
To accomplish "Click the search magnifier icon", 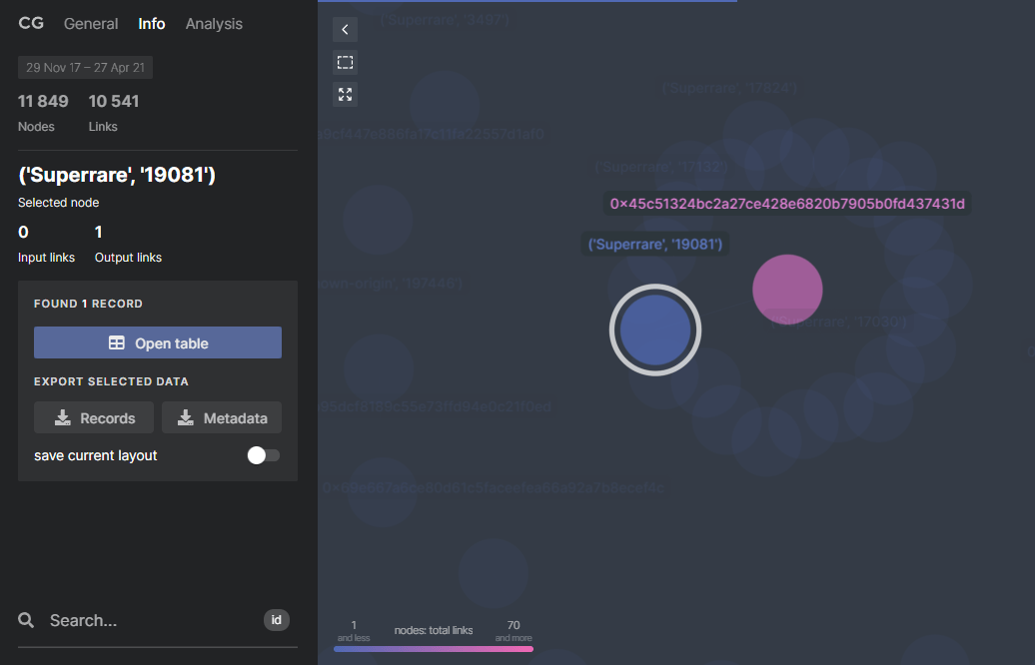I will pyautogui.click(x=26, y=620).
